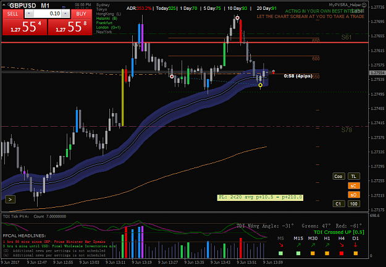The image size is (386, 267).
Task: Click the 100 chart button
Action: [354, 204]
